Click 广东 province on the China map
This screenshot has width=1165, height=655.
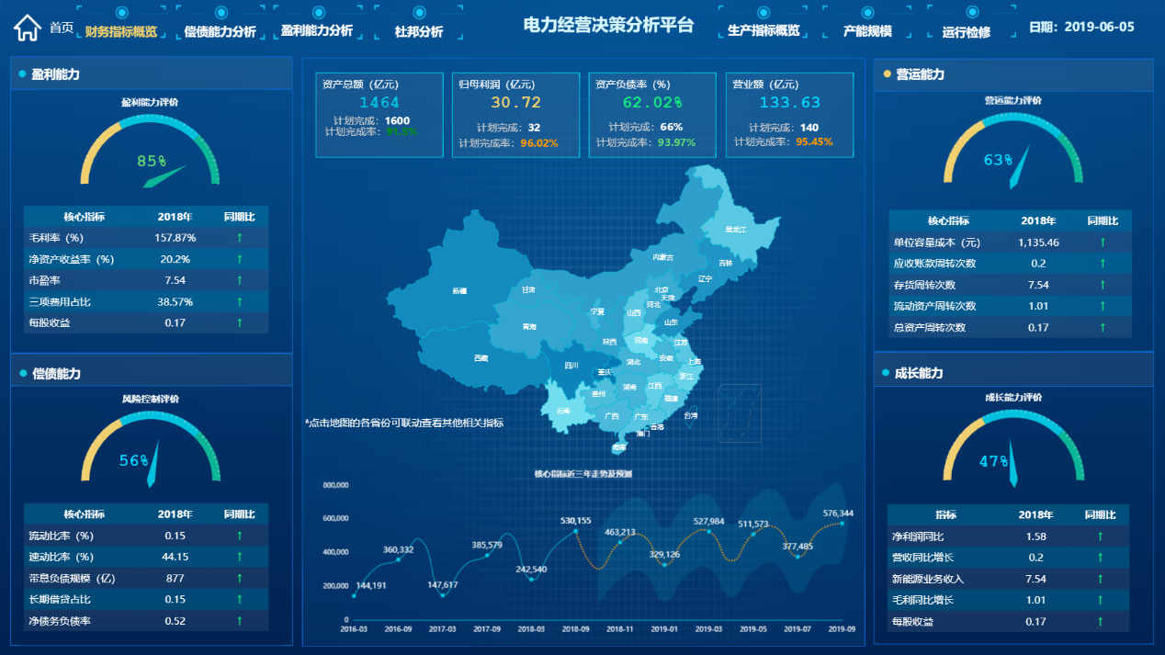tap(642, 414)
